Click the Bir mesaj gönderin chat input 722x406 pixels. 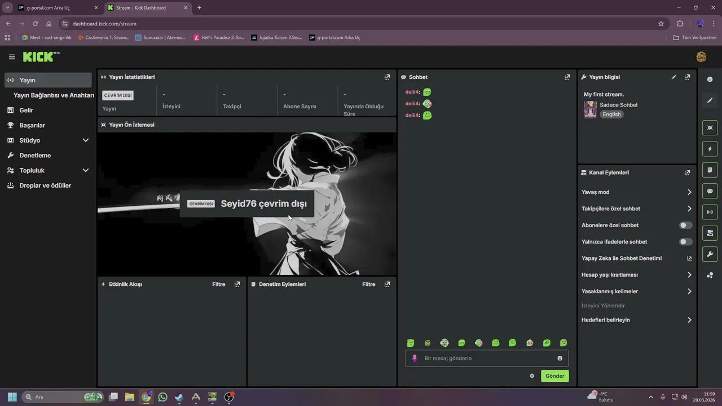click(487, 358)
